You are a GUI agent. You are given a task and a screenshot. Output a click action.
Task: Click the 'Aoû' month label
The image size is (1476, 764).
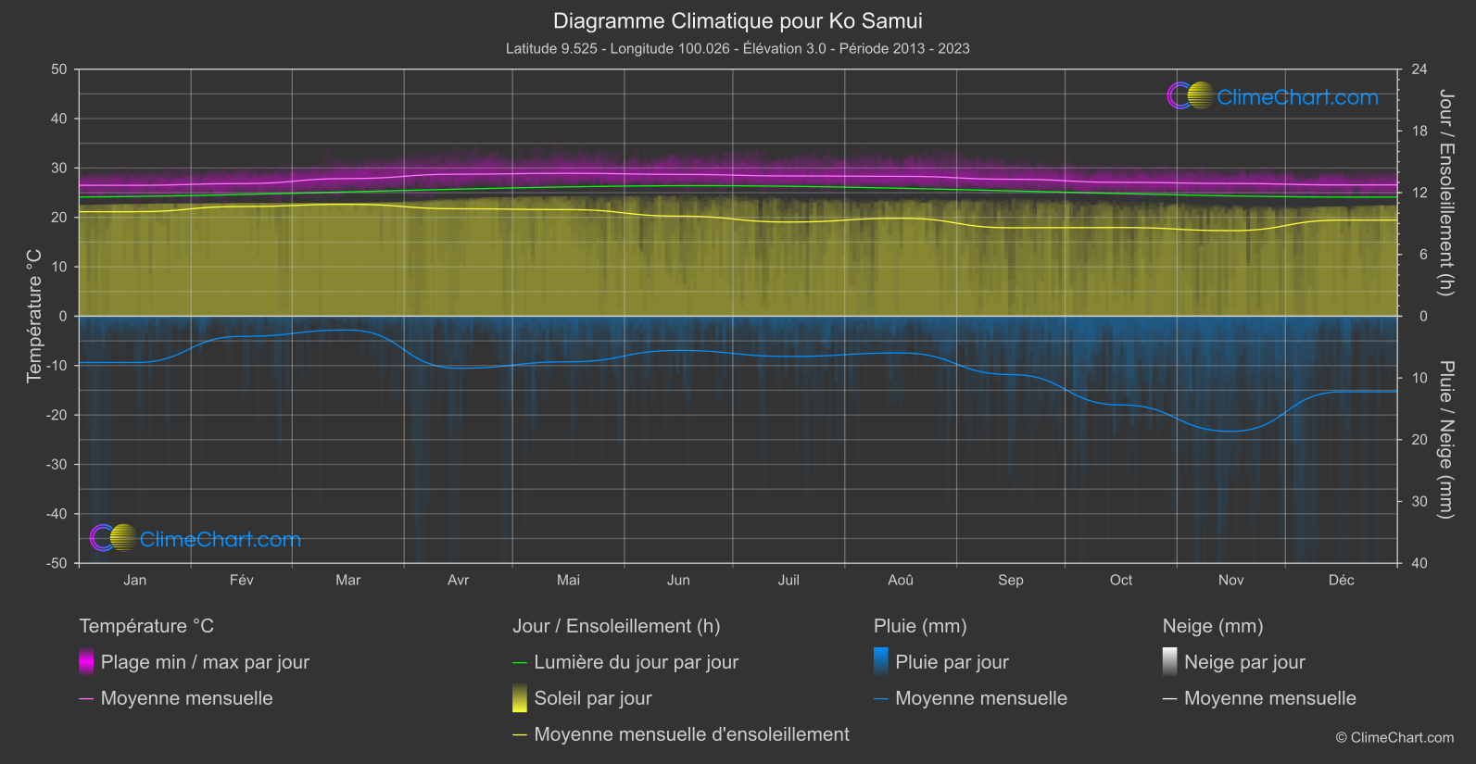(901, 580)
